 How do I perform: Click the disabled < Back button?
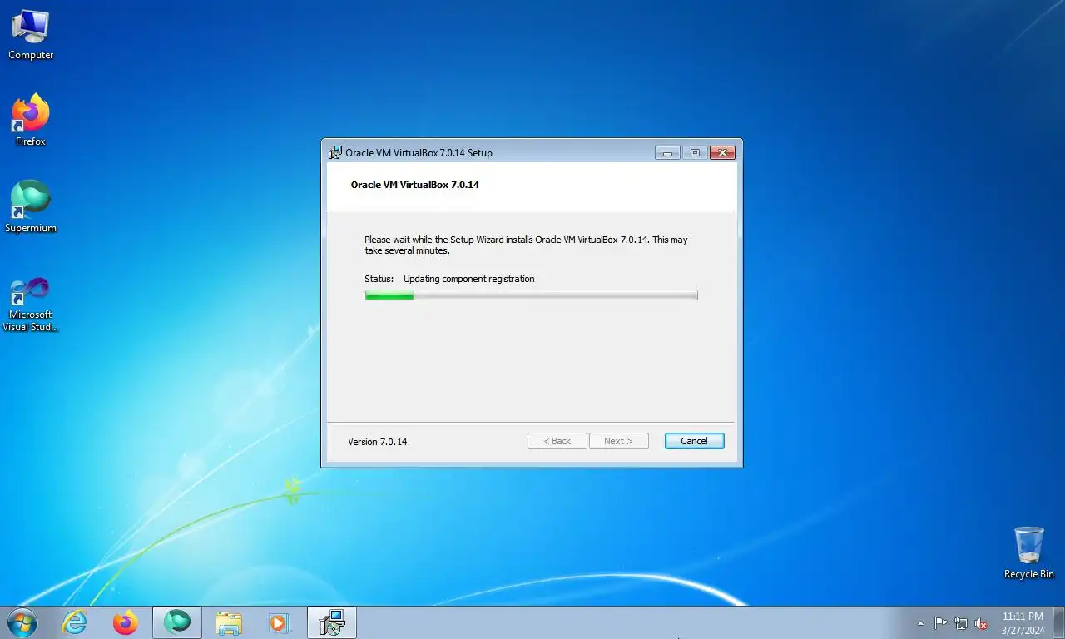pyautogui.click(x=557, y=441)
